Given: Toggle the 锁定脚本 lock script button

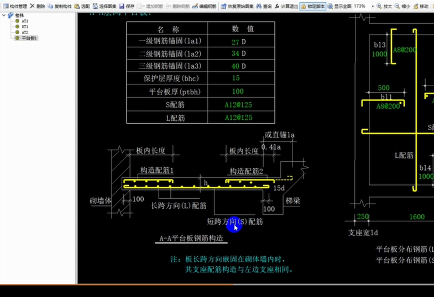Looking at the screenshot, I should point(313,6).
